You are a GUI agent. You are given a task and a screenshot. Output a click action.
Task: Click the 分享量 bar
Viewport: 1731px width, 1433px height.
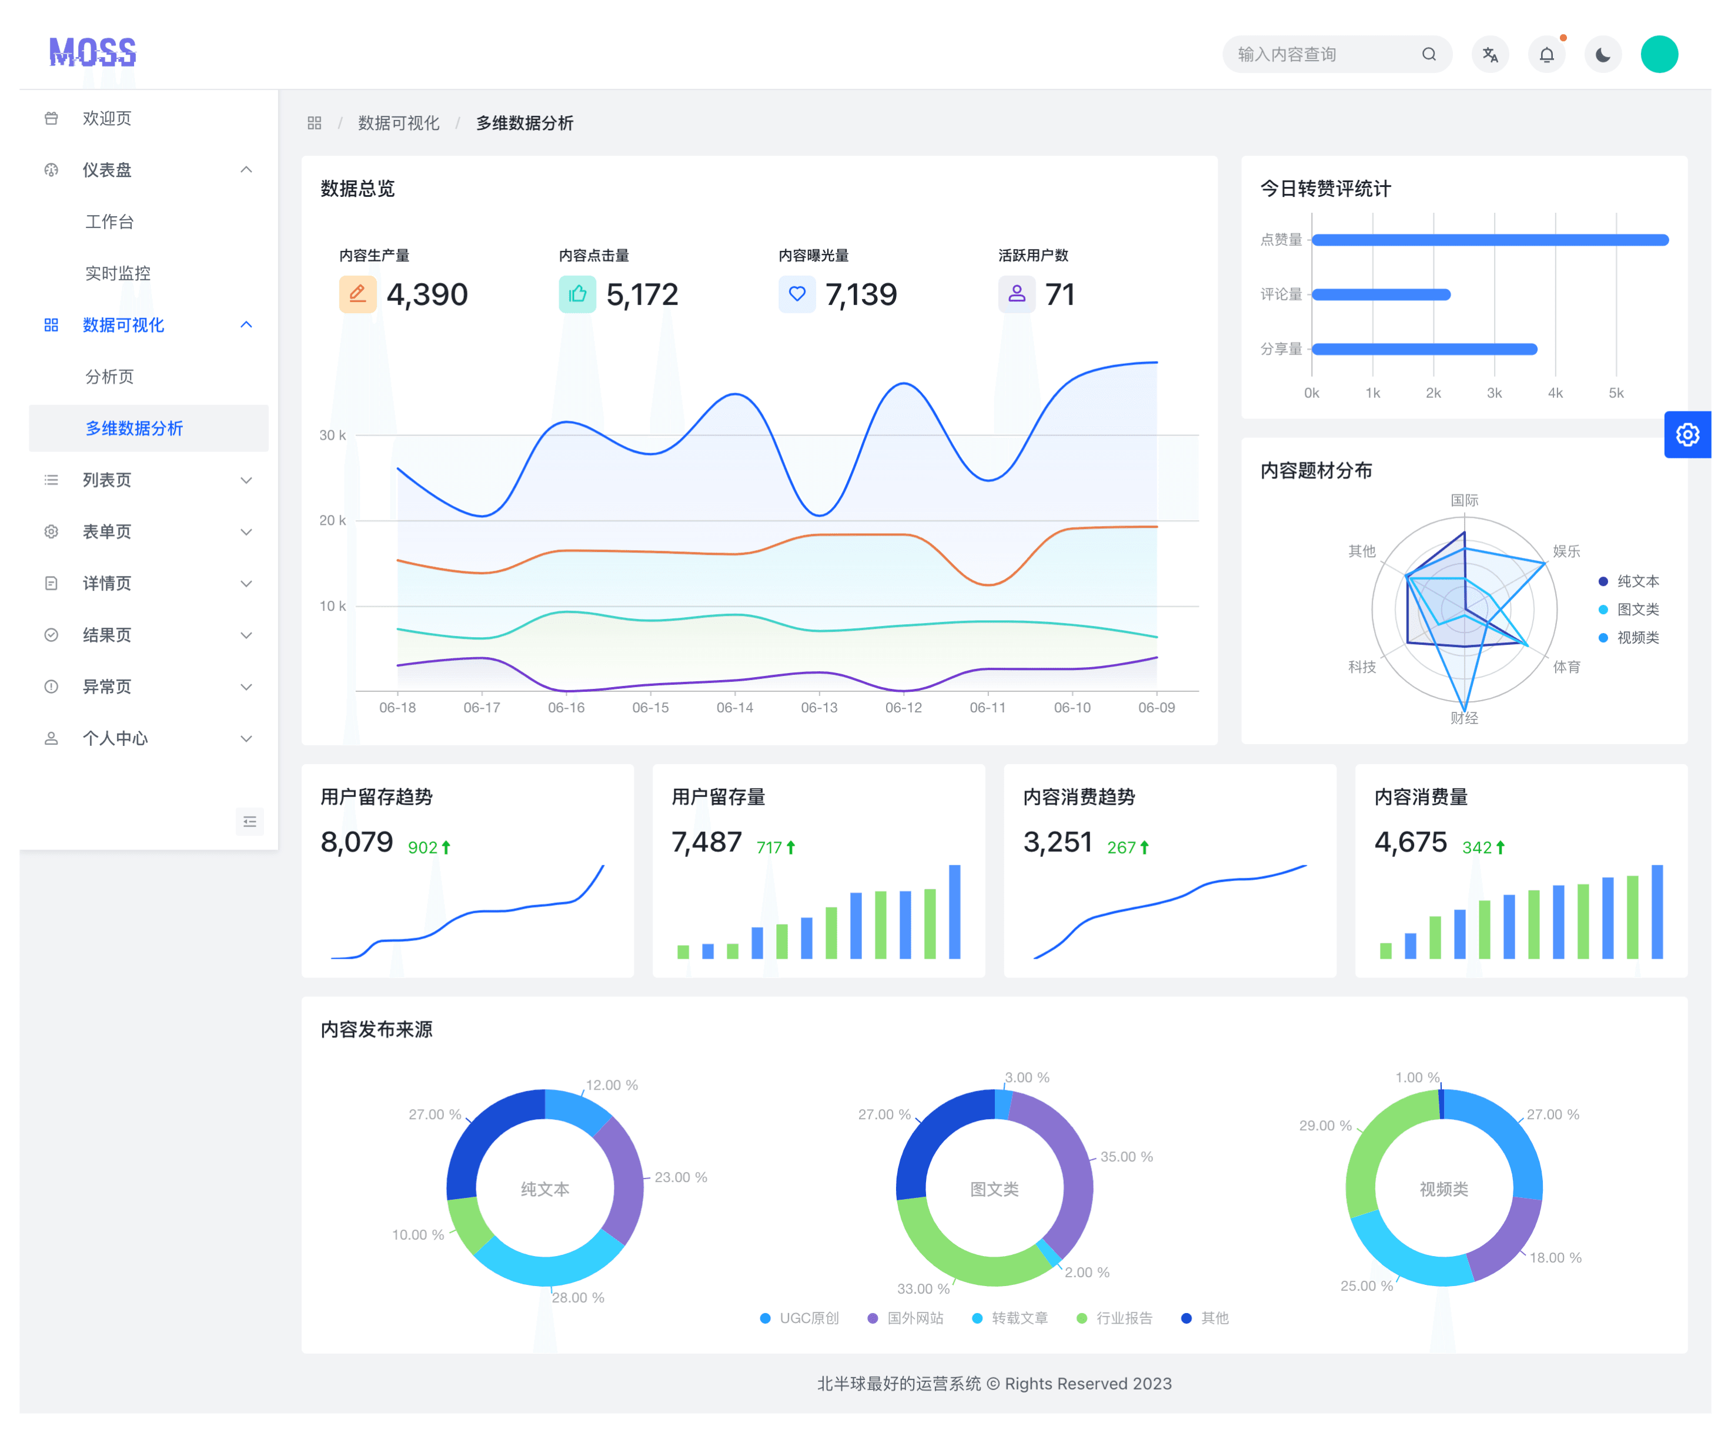[1424, 349]
